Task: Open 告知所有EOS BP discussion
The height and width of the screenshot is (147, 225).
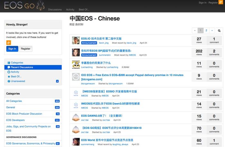Action: click(106, 51)
